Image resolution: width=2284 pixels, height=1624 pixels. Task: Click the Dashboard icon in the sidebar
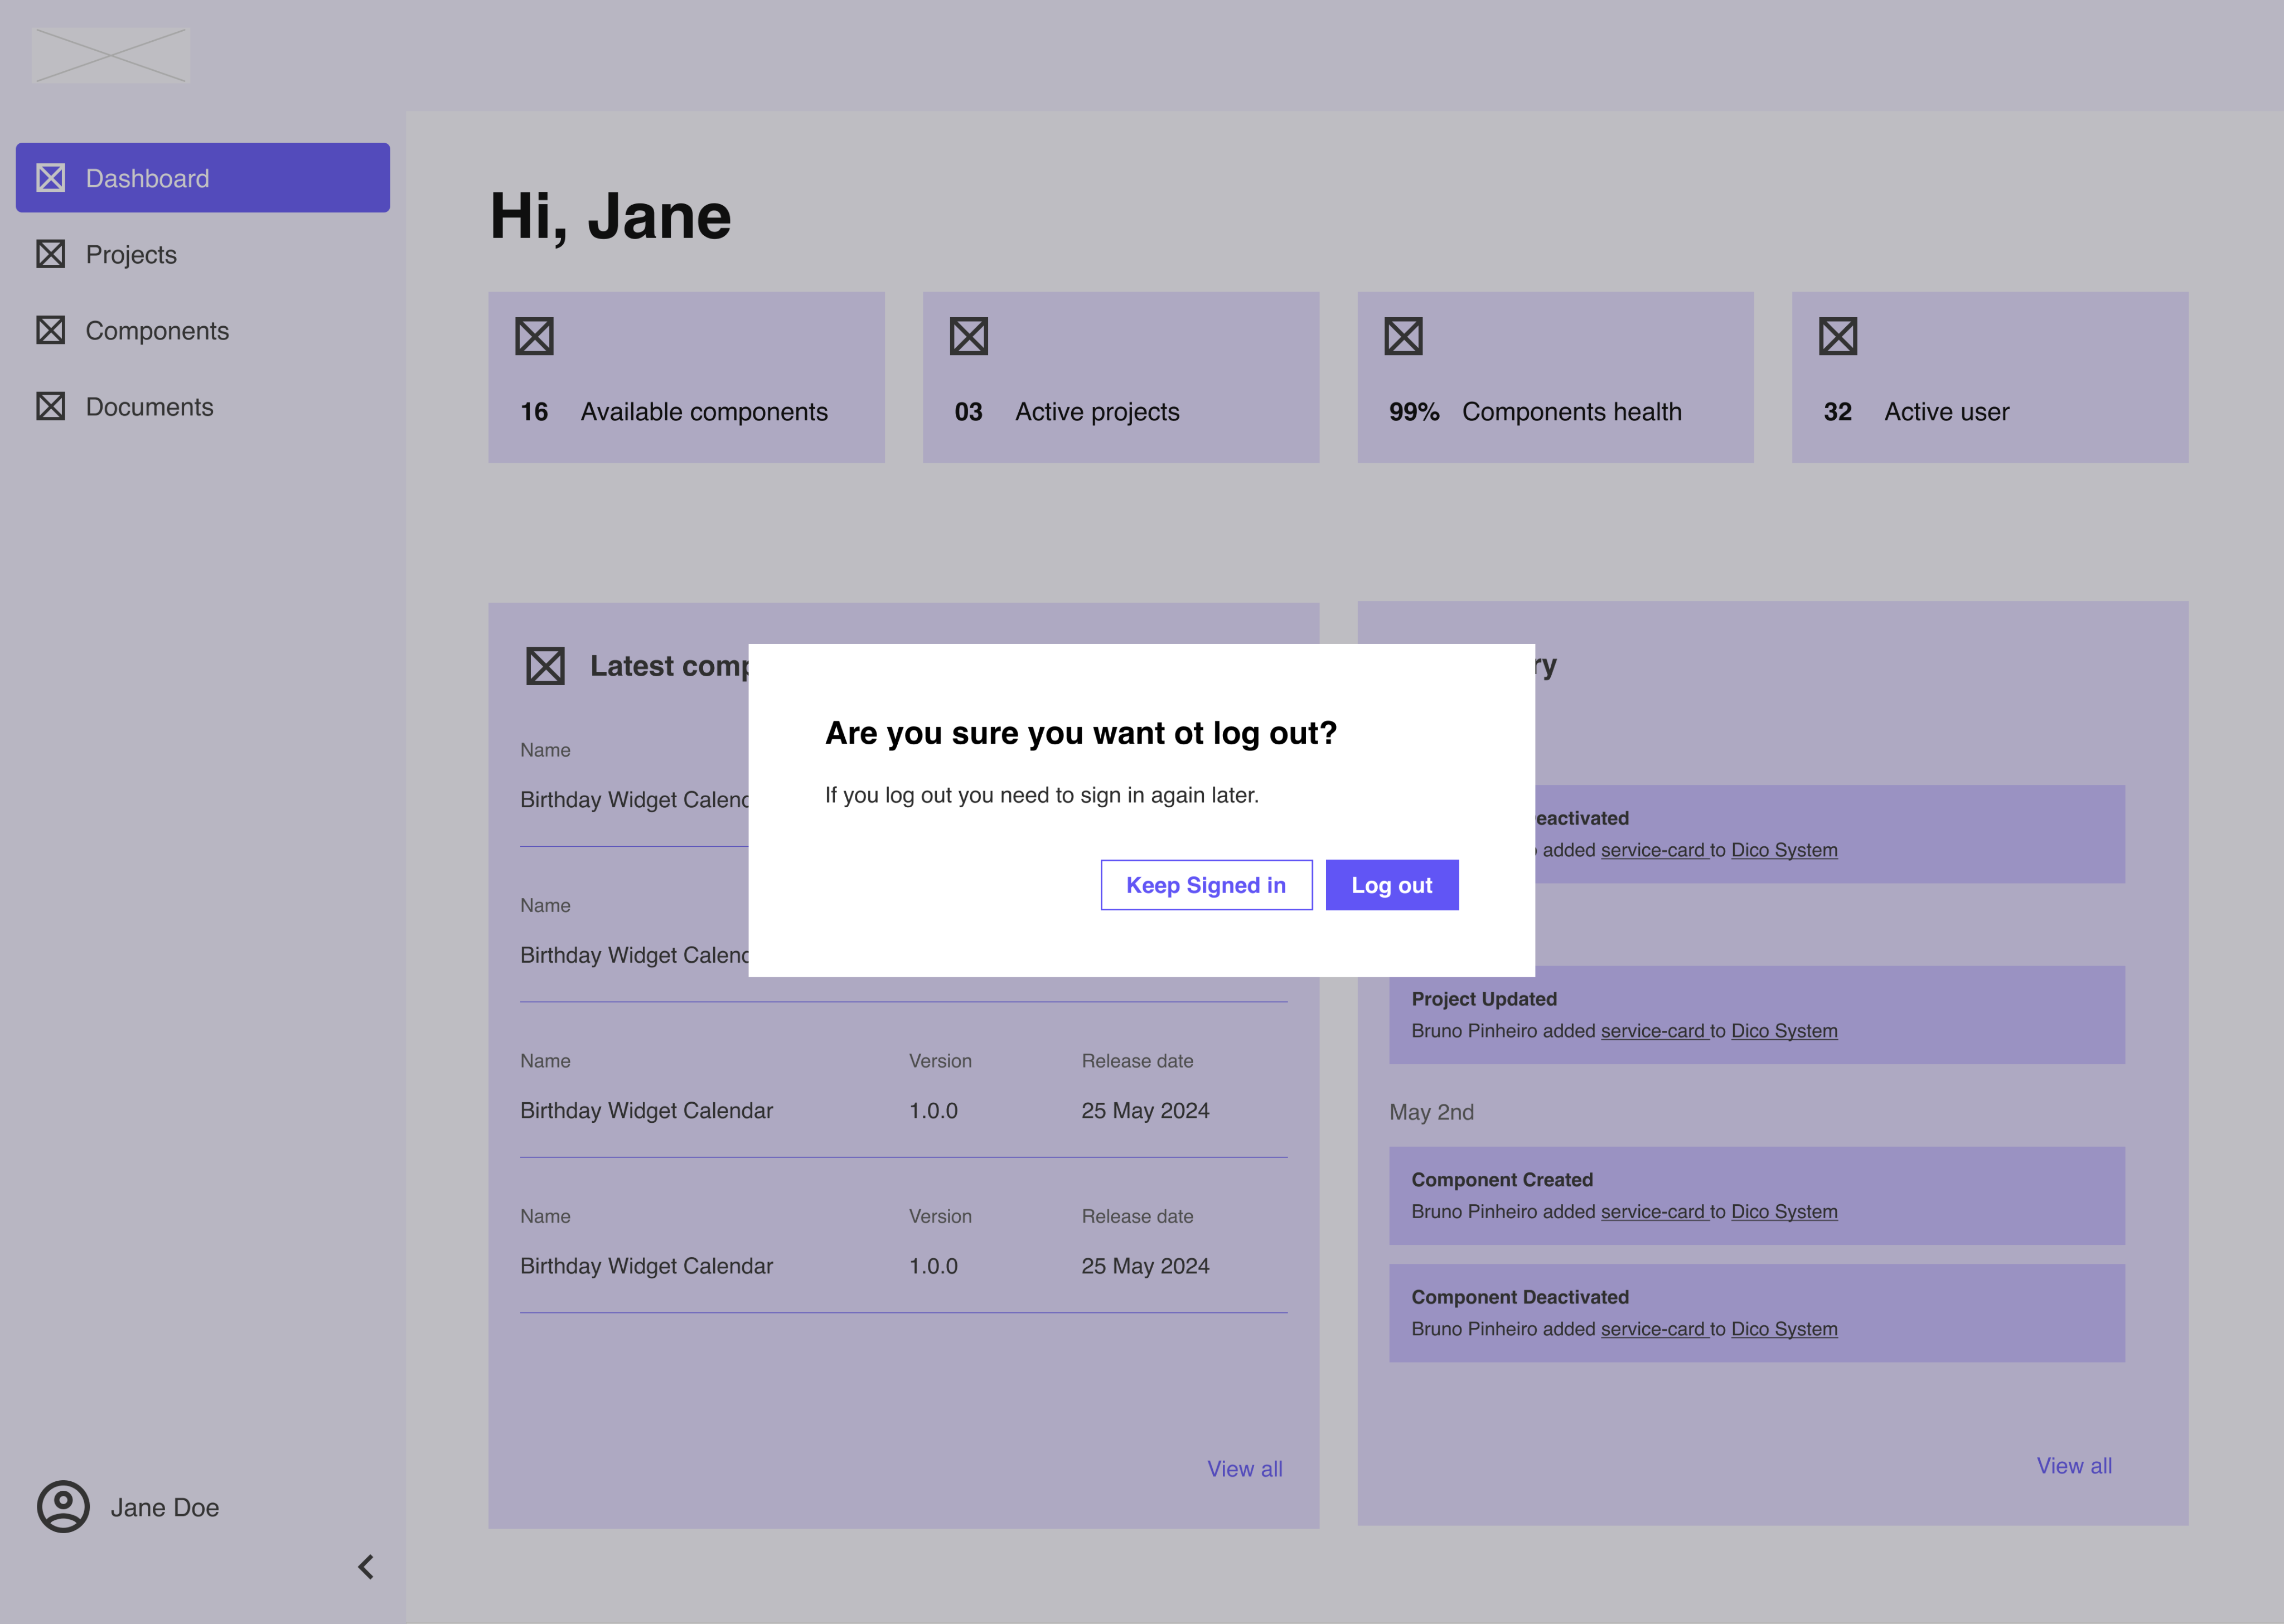pos(51,178)
